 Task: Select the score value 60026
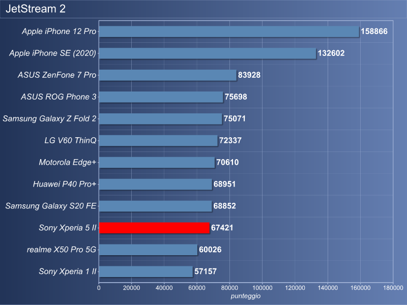point(210,250)
